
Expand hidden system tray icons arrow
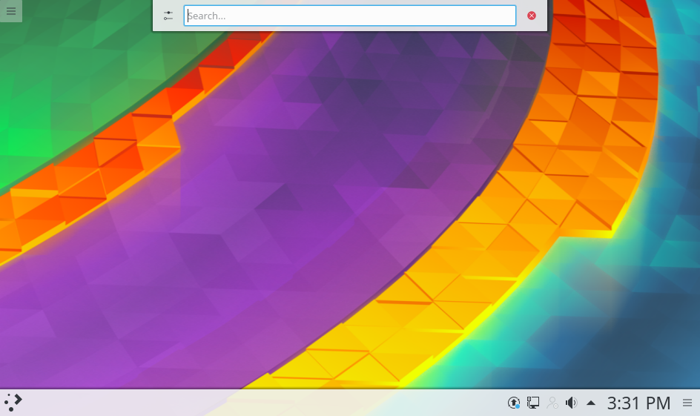pyautogui.click(x=590, y=403)
